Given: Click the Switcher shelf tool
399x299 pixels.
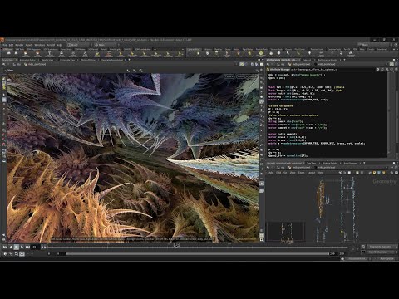Looking at the screenshot, I should [341, 54].
